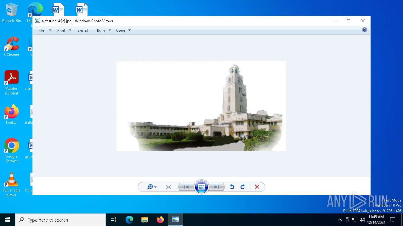Show hidden system tray icons
The width and height of the screenshot is (403, 226).
pos(339,220)
